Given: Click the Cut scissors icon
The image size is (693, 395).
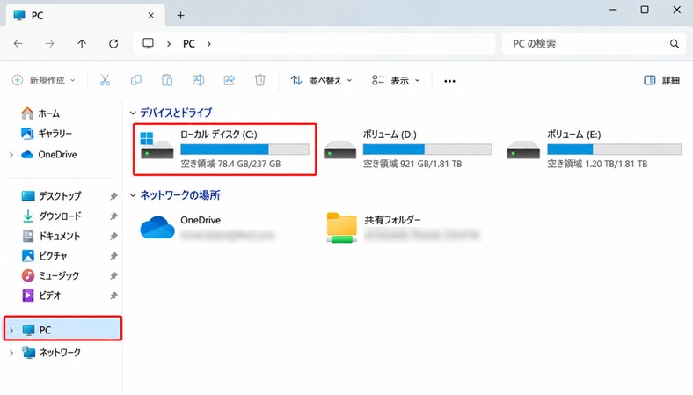Looking at the screenshot, I should pos(105,80).
